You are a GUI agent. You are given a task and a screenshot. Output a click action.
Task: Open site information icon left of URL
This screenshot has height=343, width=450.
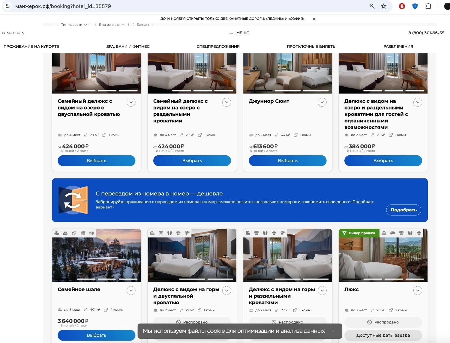[x=8, y=6]
